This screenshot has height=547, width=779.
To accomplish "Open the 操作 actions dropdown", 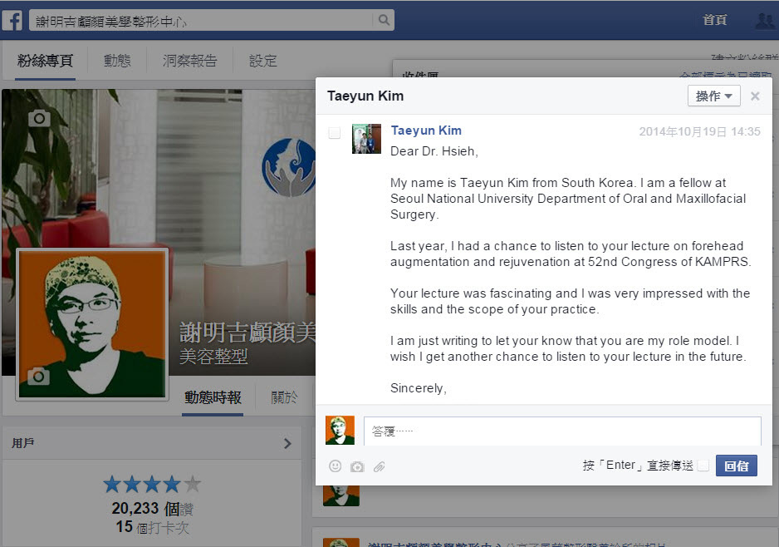I will (714, 96).
